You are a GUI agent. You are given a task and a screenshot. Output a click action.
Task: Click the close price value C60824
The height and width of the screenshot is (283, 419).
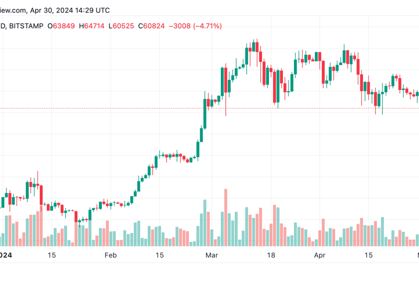(x=151, y=26)
